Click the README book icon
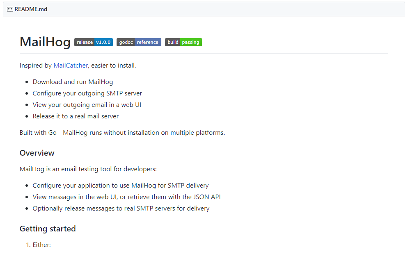The width and height of the screenshot is (408, 256). click(x=10, y=9)
